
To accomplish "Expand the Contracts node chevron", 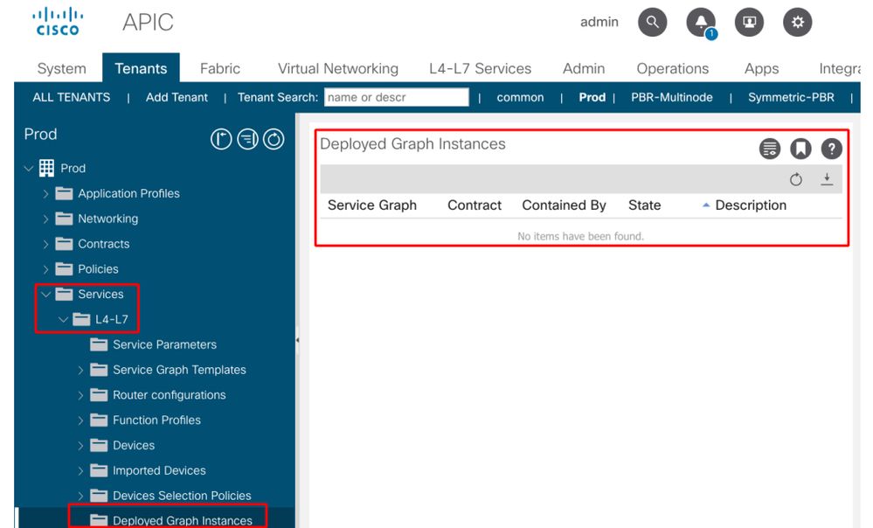I will pyautogui.click(x=45, y=244).
